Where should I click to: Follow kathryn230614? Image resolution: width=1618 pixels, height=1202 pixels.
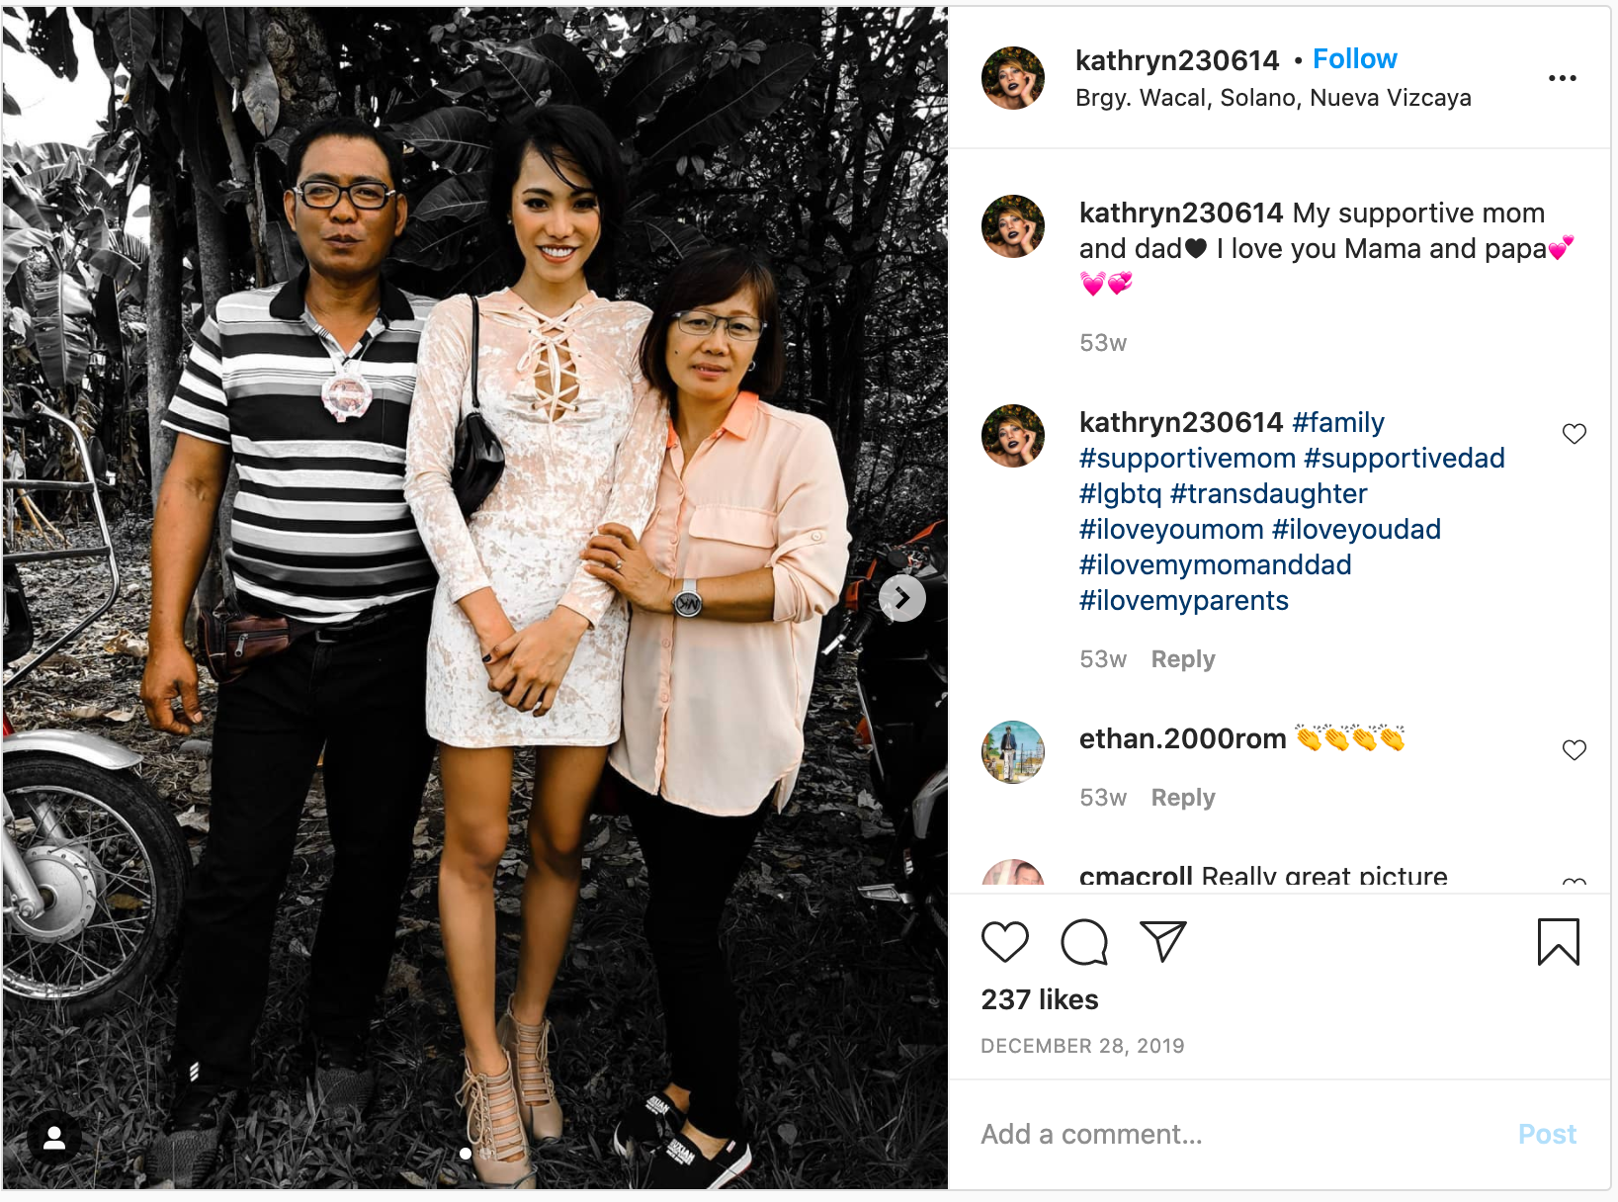click(x=1355, y=59)
